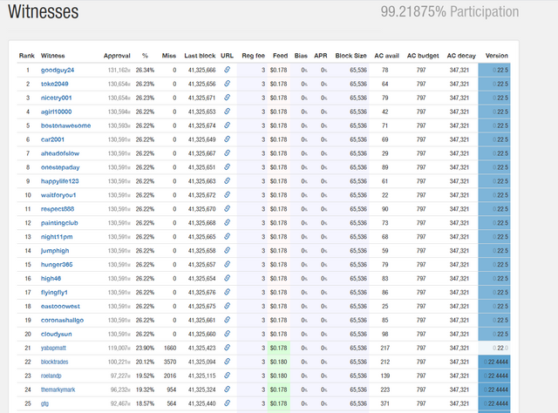This screenshot has width=558, height=413.
Task: Select eastooowest witness name
Action: point(60,306)
